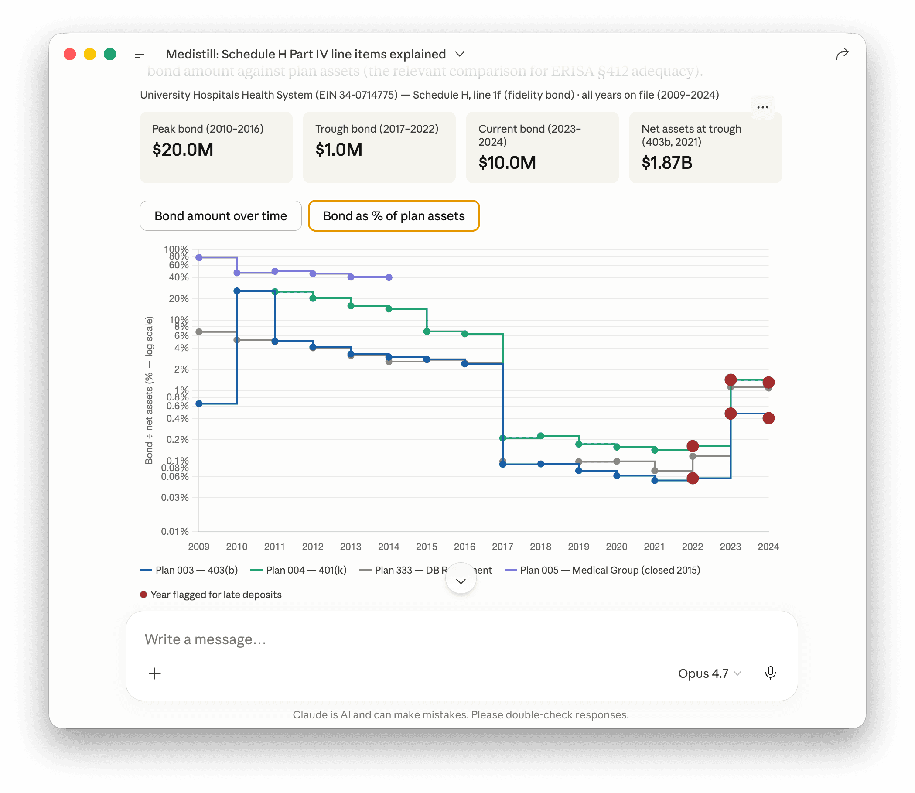
Task: Click the y-axis label 0.01%
Action: point(175,531)
